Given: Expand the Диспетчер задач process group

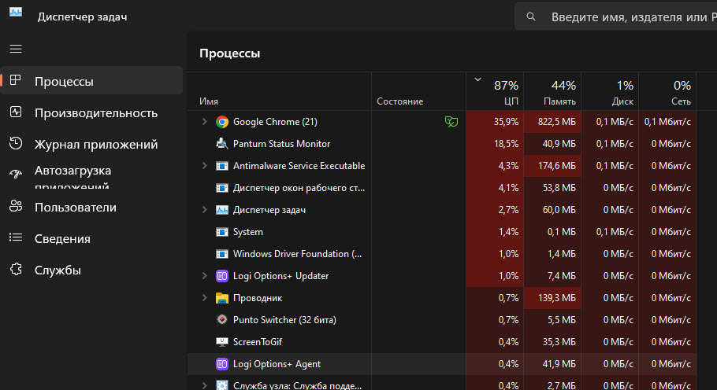Looking at the screenshot, I should click(x=204, y=210).
